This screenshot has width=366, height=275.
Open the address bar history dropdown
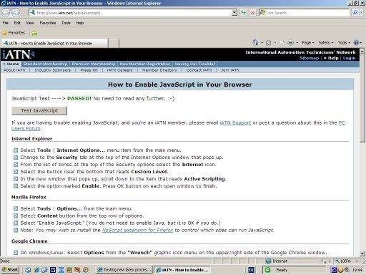coord(234,13)
